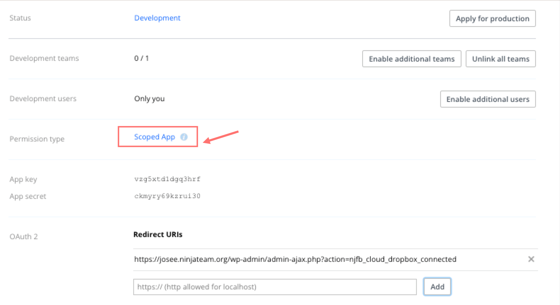Click the Development teams label
The height and width of the screenshot is (305, 560).
(44, 58)
